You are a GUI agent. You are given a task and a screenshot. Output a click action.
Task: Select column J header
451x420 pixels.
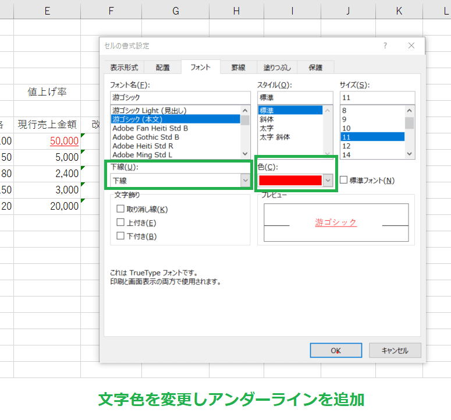click(348, 11)
